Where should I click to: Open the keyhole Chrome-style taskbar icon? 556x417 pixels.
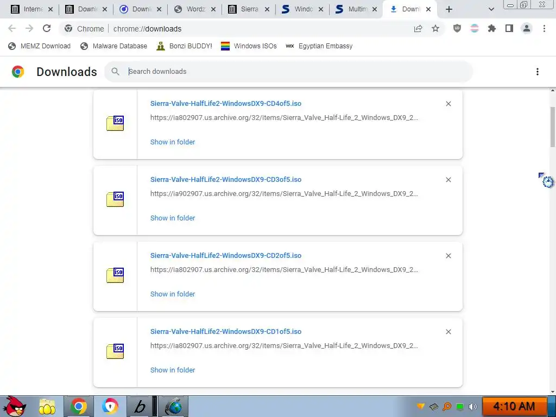pyautogui.click(x=110, y=406)
